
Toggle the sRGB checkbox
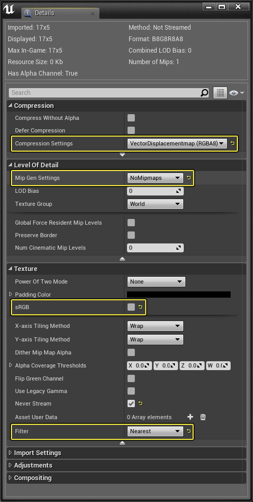131,307
